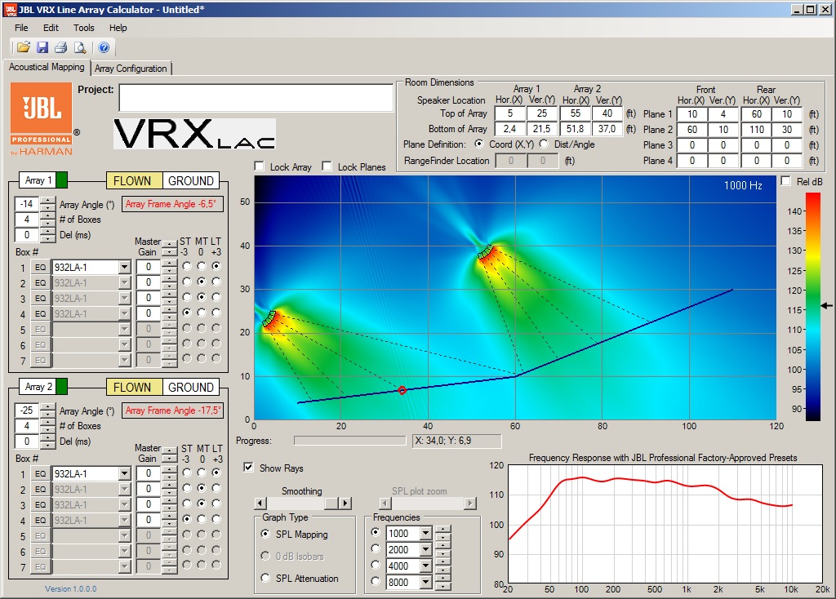Open EQ for Array 2 box 1
Image resolution: width=836 pixels, height=599 pixels.
click(x=41, y=474)
